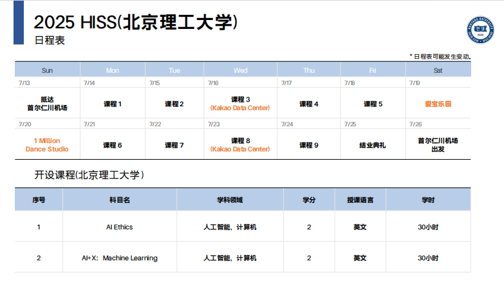Viewport: 504px width, 299px height.
Task: Click the 科目名 table header
Action: [x=120, y=200]
